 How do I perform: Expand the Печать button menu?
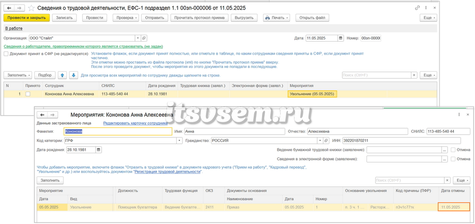[x=276, y=18]
